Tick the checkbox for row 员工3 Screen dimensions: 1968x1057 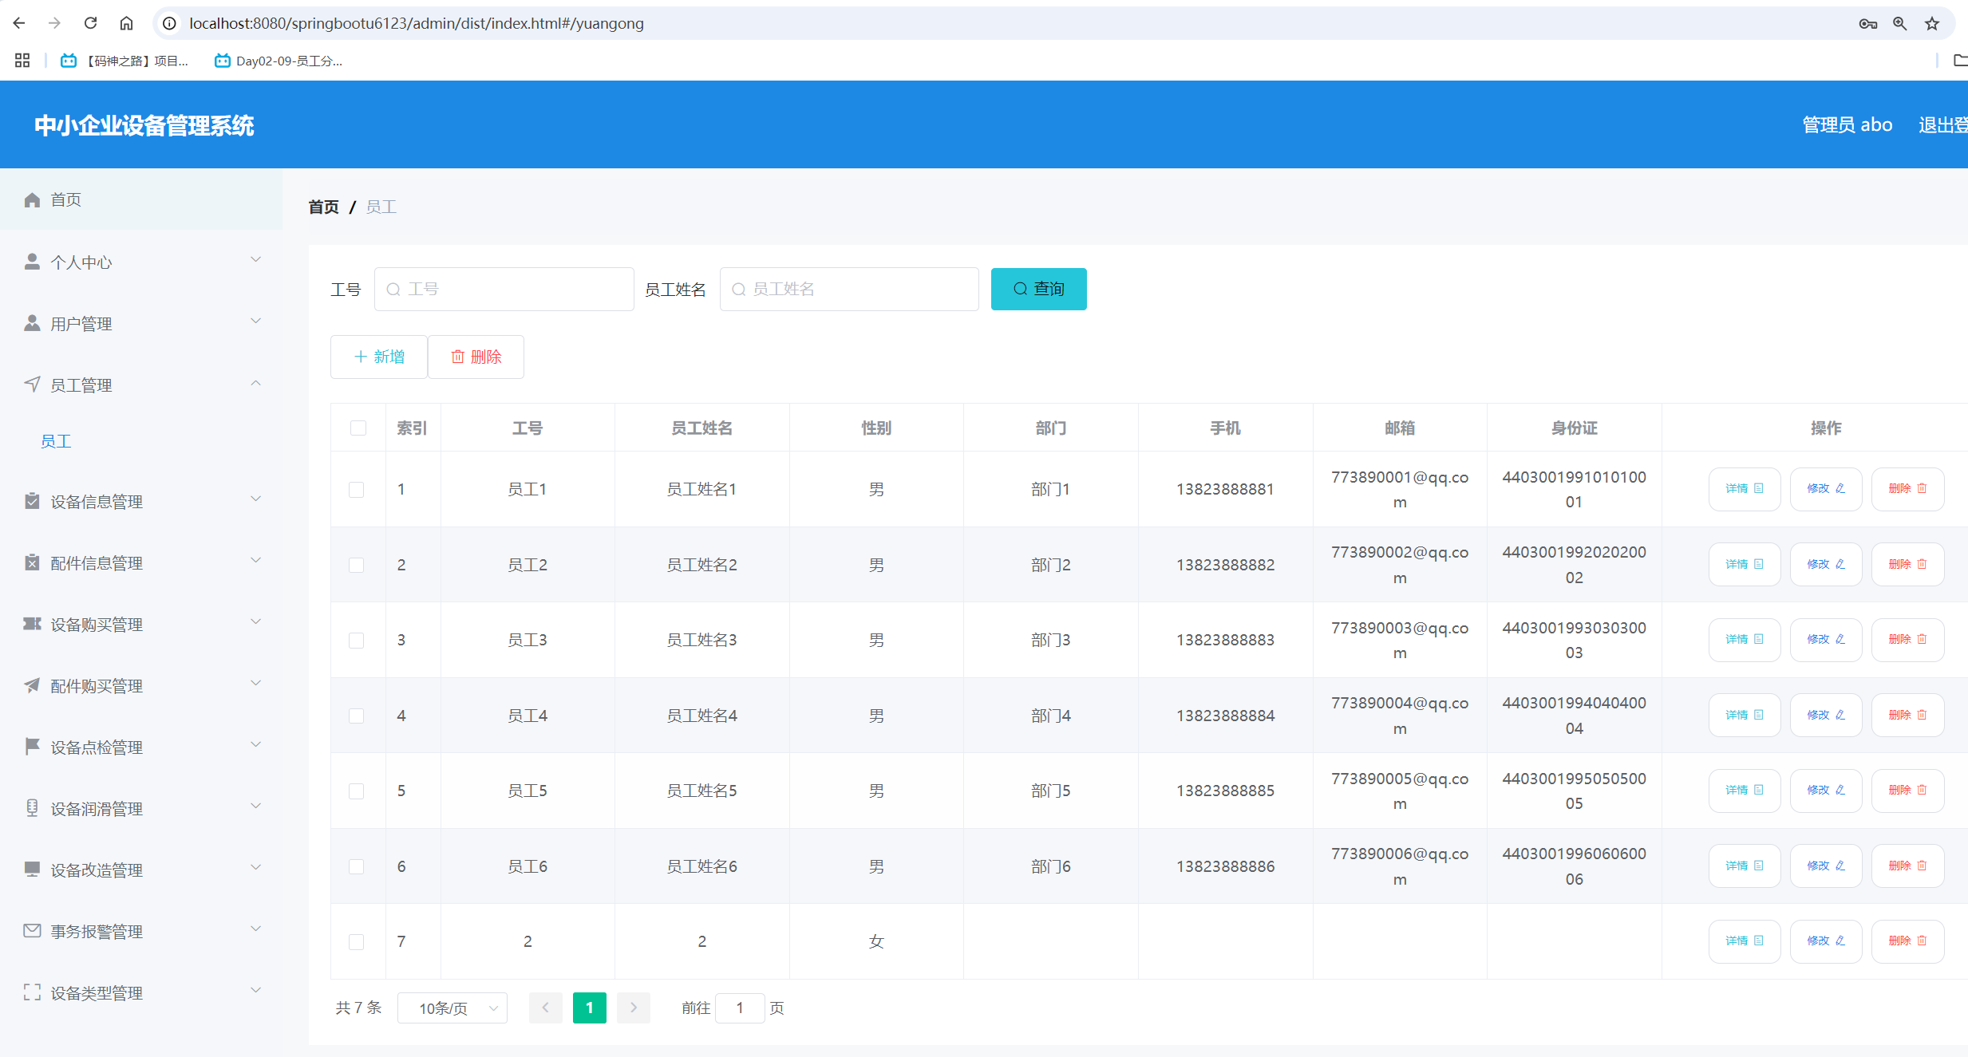(x=357, y=640)
